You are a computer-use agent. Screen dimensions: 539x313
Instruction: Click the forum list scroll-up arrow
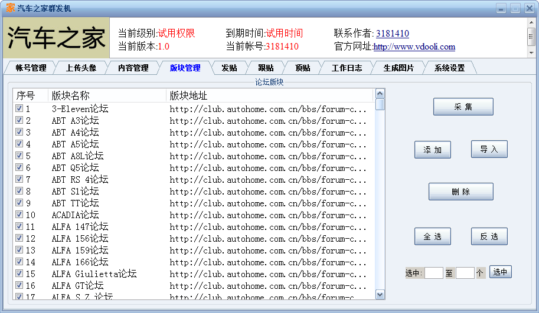coord(380,94)
